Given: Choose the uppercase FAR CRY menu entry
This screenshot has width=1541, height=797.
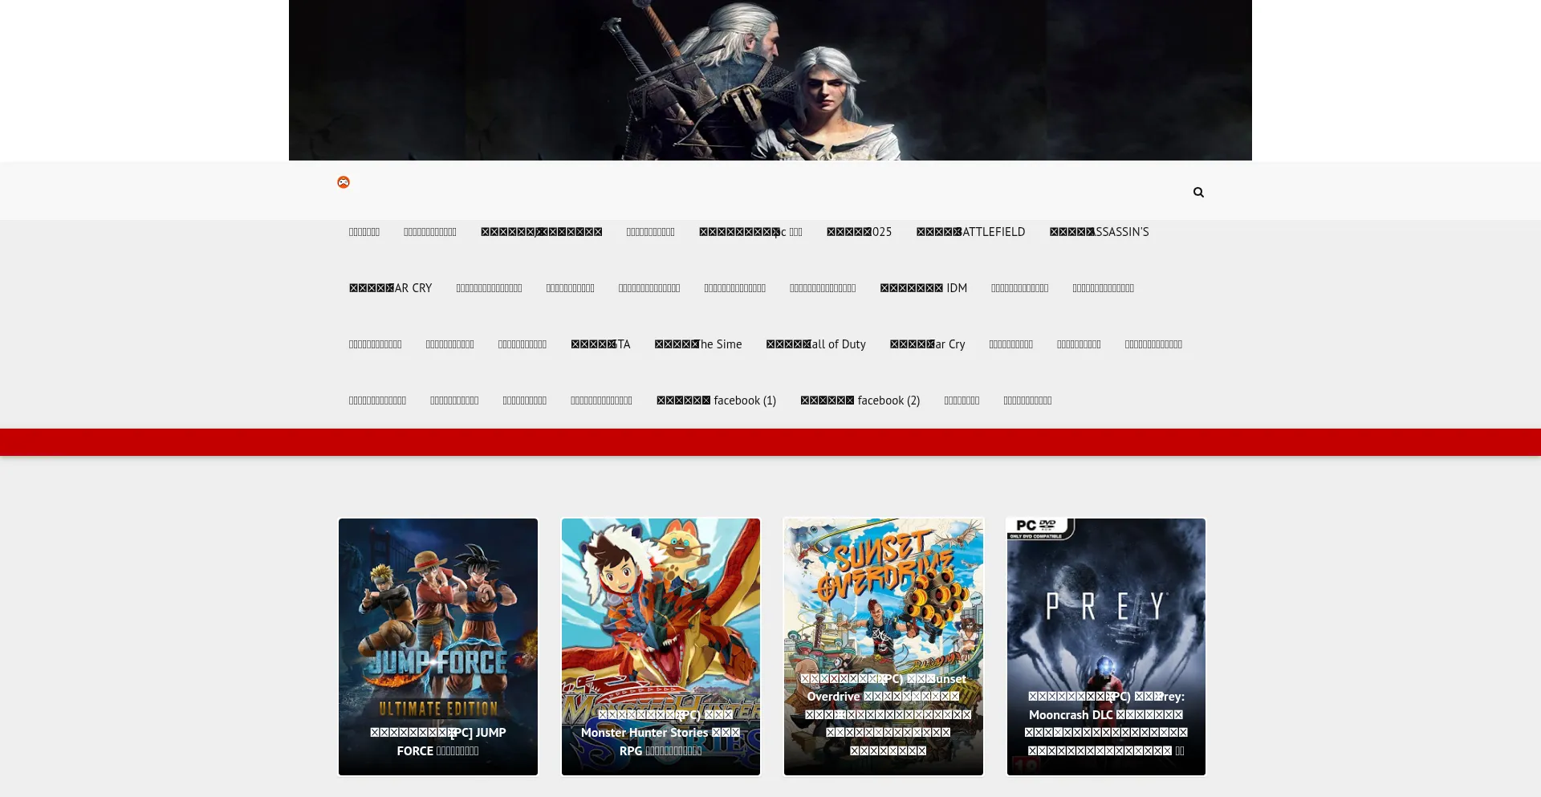Looking at the screenshot, I should [390, 288].
